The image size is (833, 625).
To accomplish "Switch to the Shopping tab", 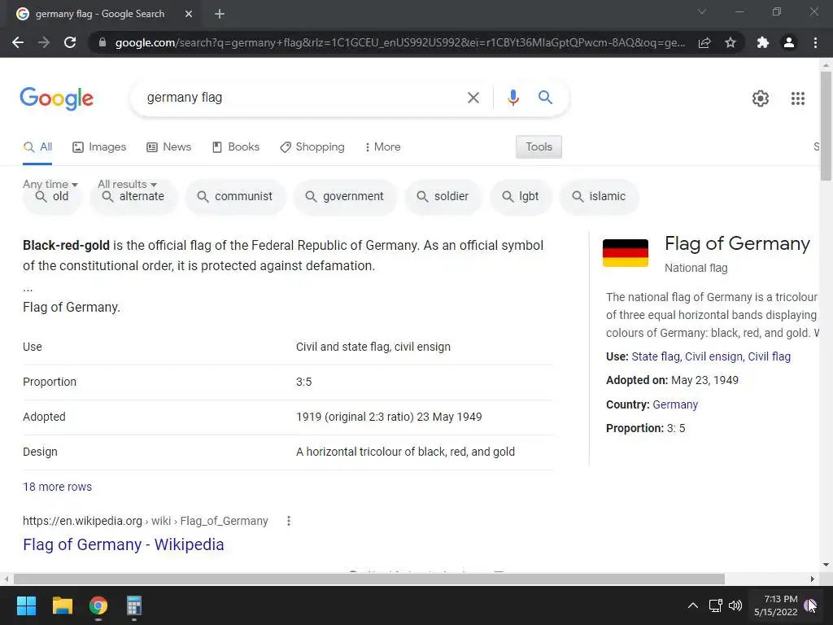I will (x=312, y=147).
